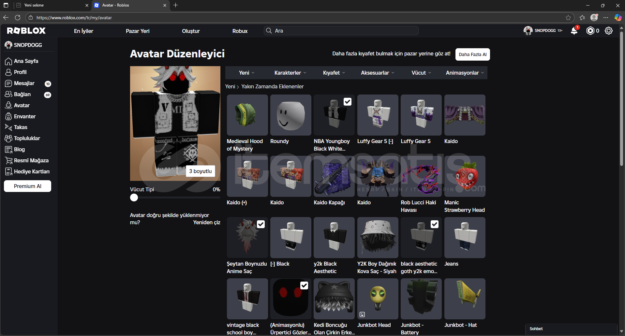Uncheck Şeytan Boynuzlu Anime Saç item
625x336 pixels.
(x=261, y=224)
